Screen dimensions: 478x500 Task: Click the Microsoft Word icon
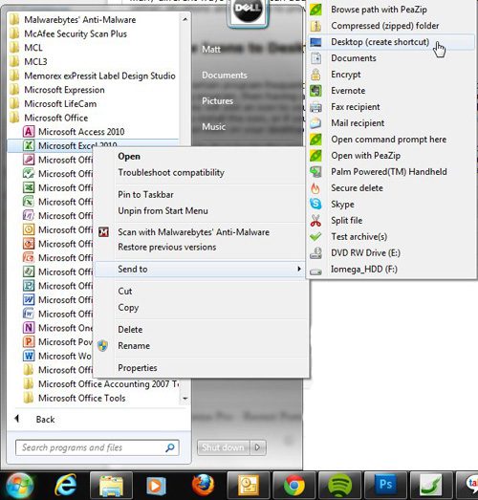29,356
